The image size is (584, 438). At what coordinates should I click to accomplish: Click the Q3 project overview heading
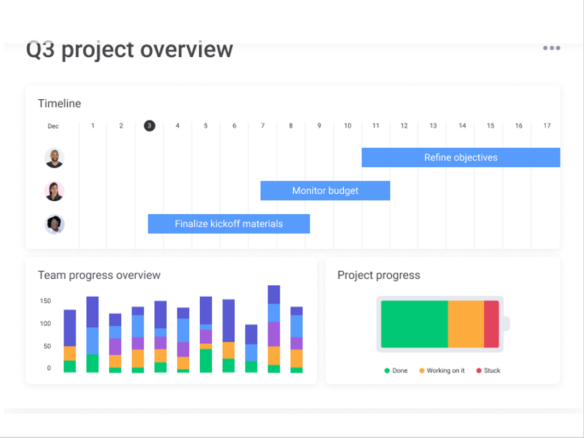(x=130, y=50)
